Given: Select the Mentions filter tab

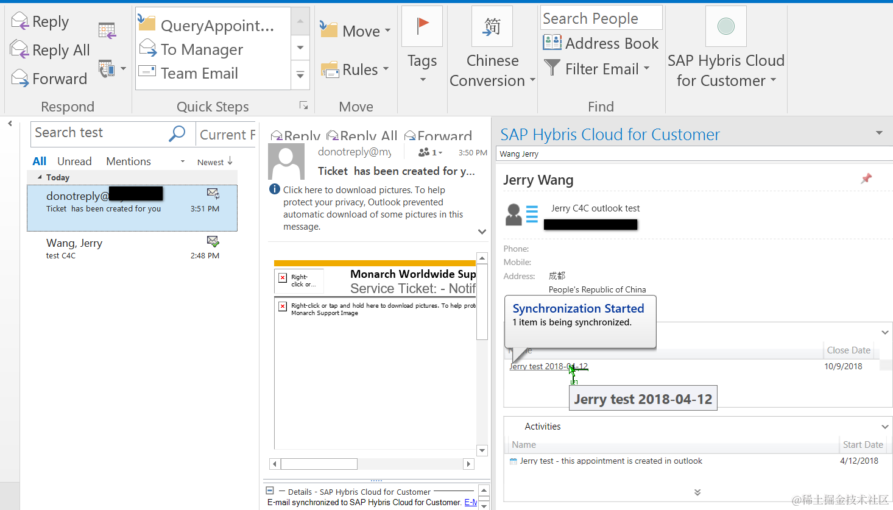Looking at the screenshot, I should coord(129,161).
